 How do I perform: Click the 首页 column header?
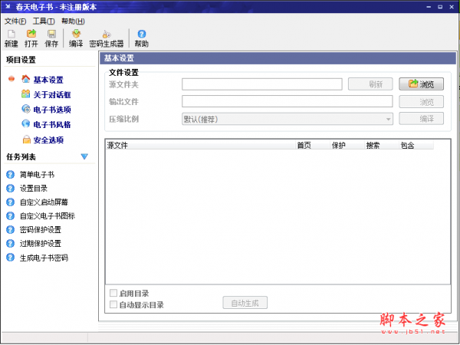point(313,145)
